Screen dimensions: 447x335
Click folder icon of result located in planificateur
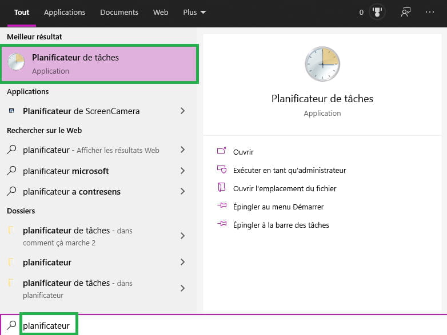(11, 282)
